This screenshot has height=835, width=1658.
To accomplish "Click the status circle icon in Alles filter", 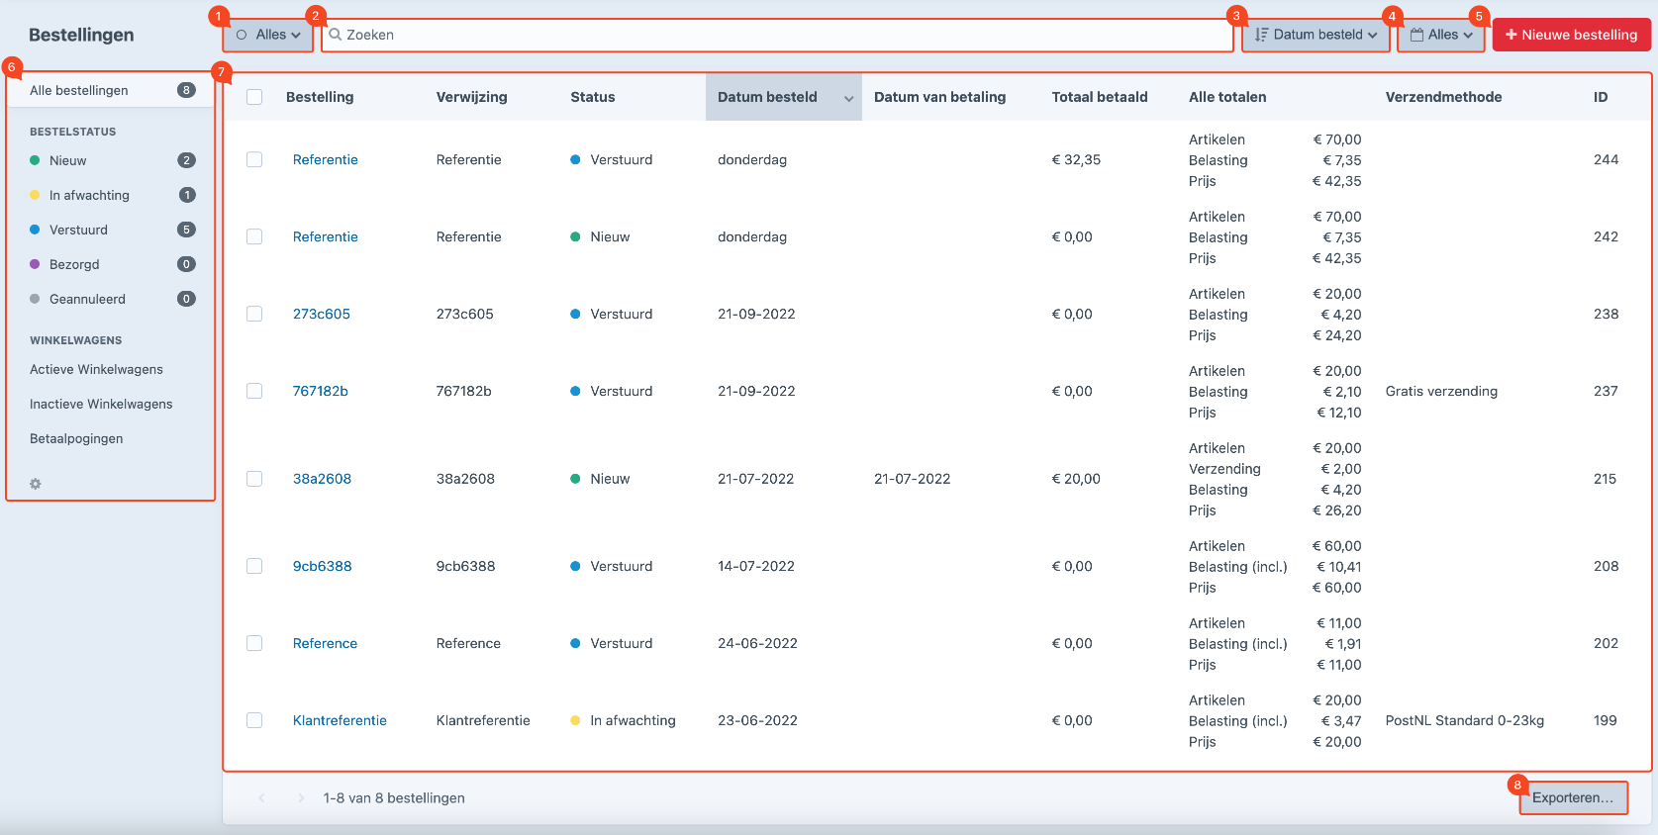I will click(242, 35).
